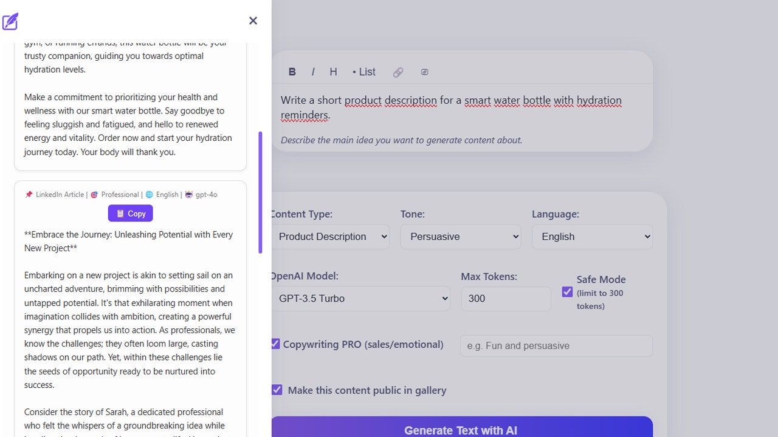This screenshot has height=437, width=778.
Task: Change the Tone from Persuasive
Action: point(460,236)
